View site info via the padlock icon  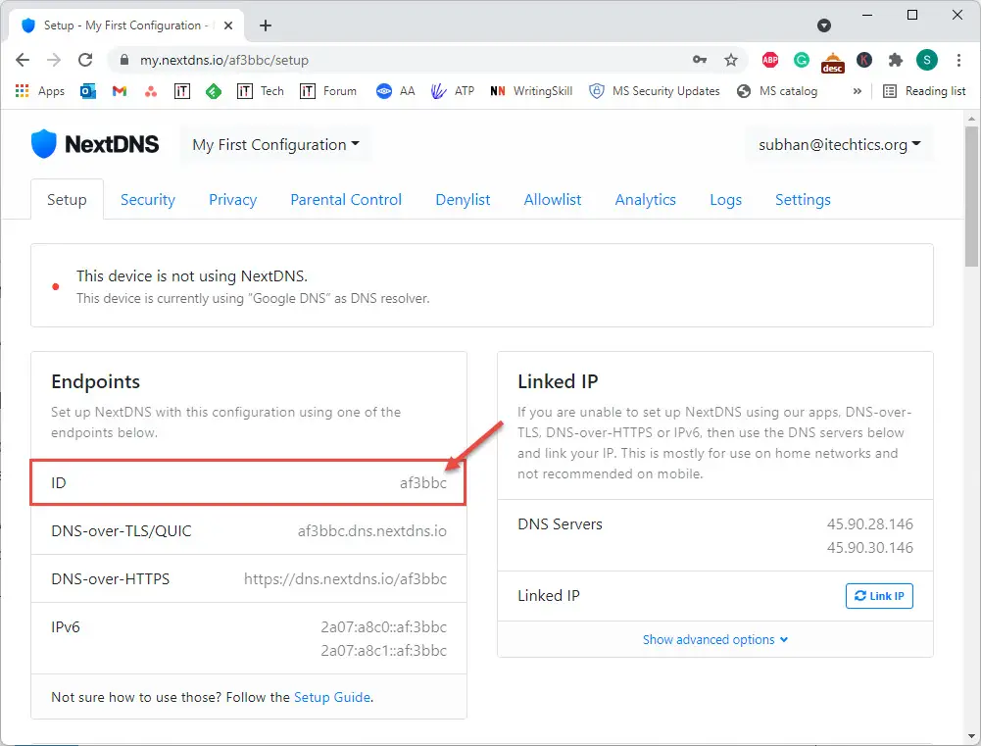124,60
